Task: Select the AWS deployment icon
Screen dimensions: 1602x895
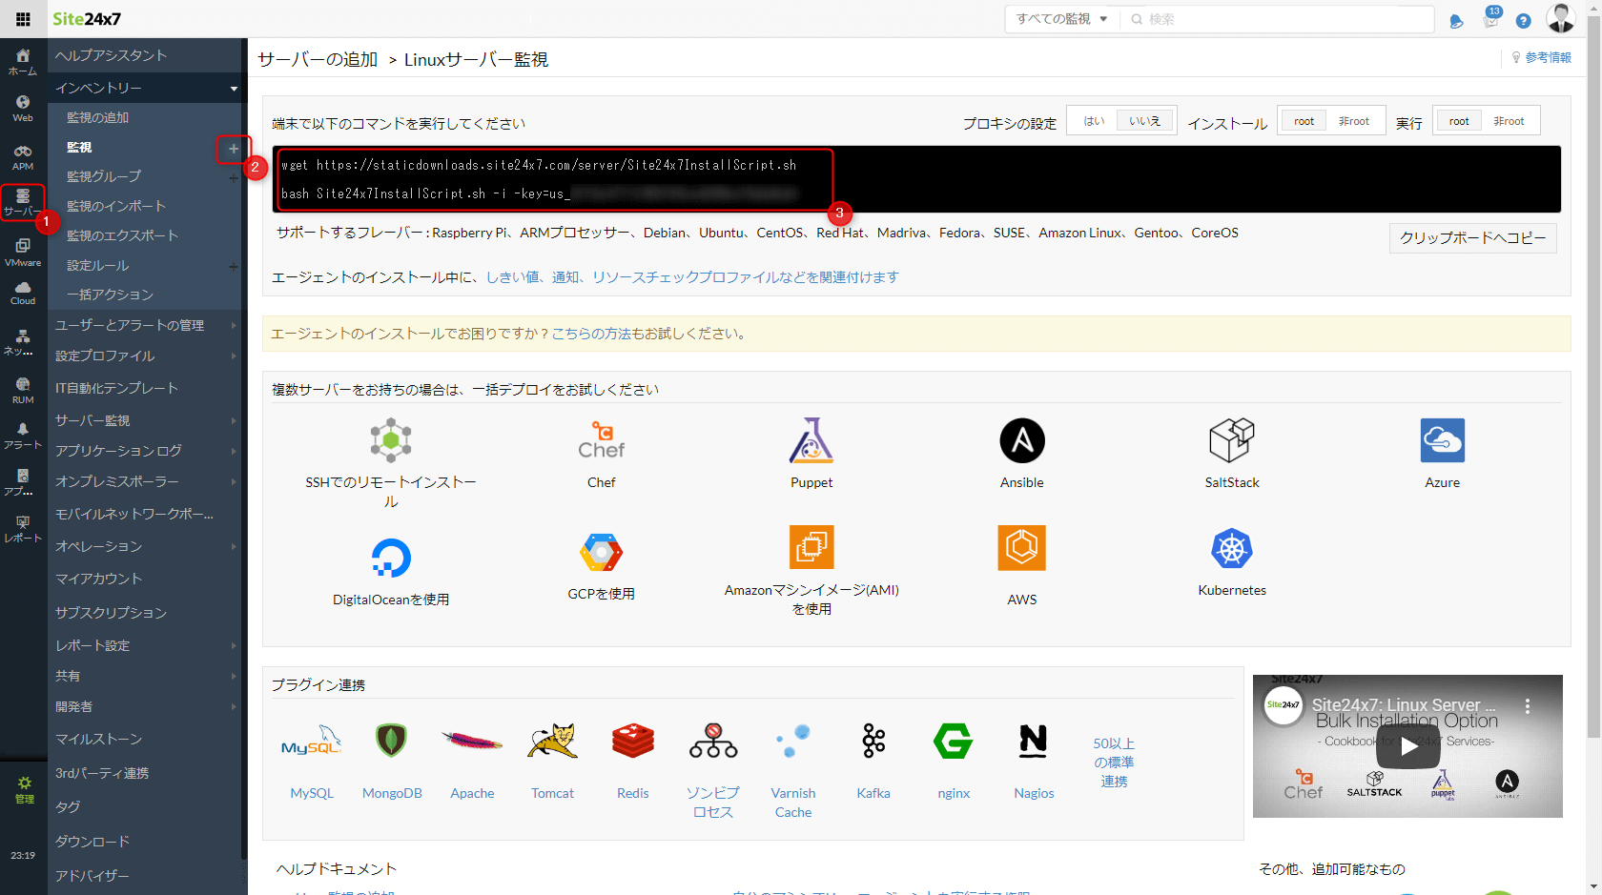Action: click(1022, 548)
